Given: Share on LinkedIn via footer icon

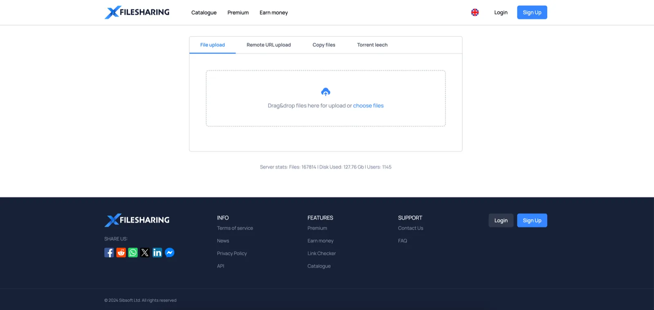Looking at the screenshot, I should 157,253.
